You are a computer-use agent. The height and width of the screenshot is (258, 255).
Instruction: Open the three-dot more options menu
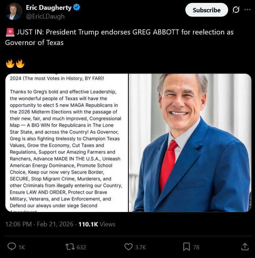point(247,10)
